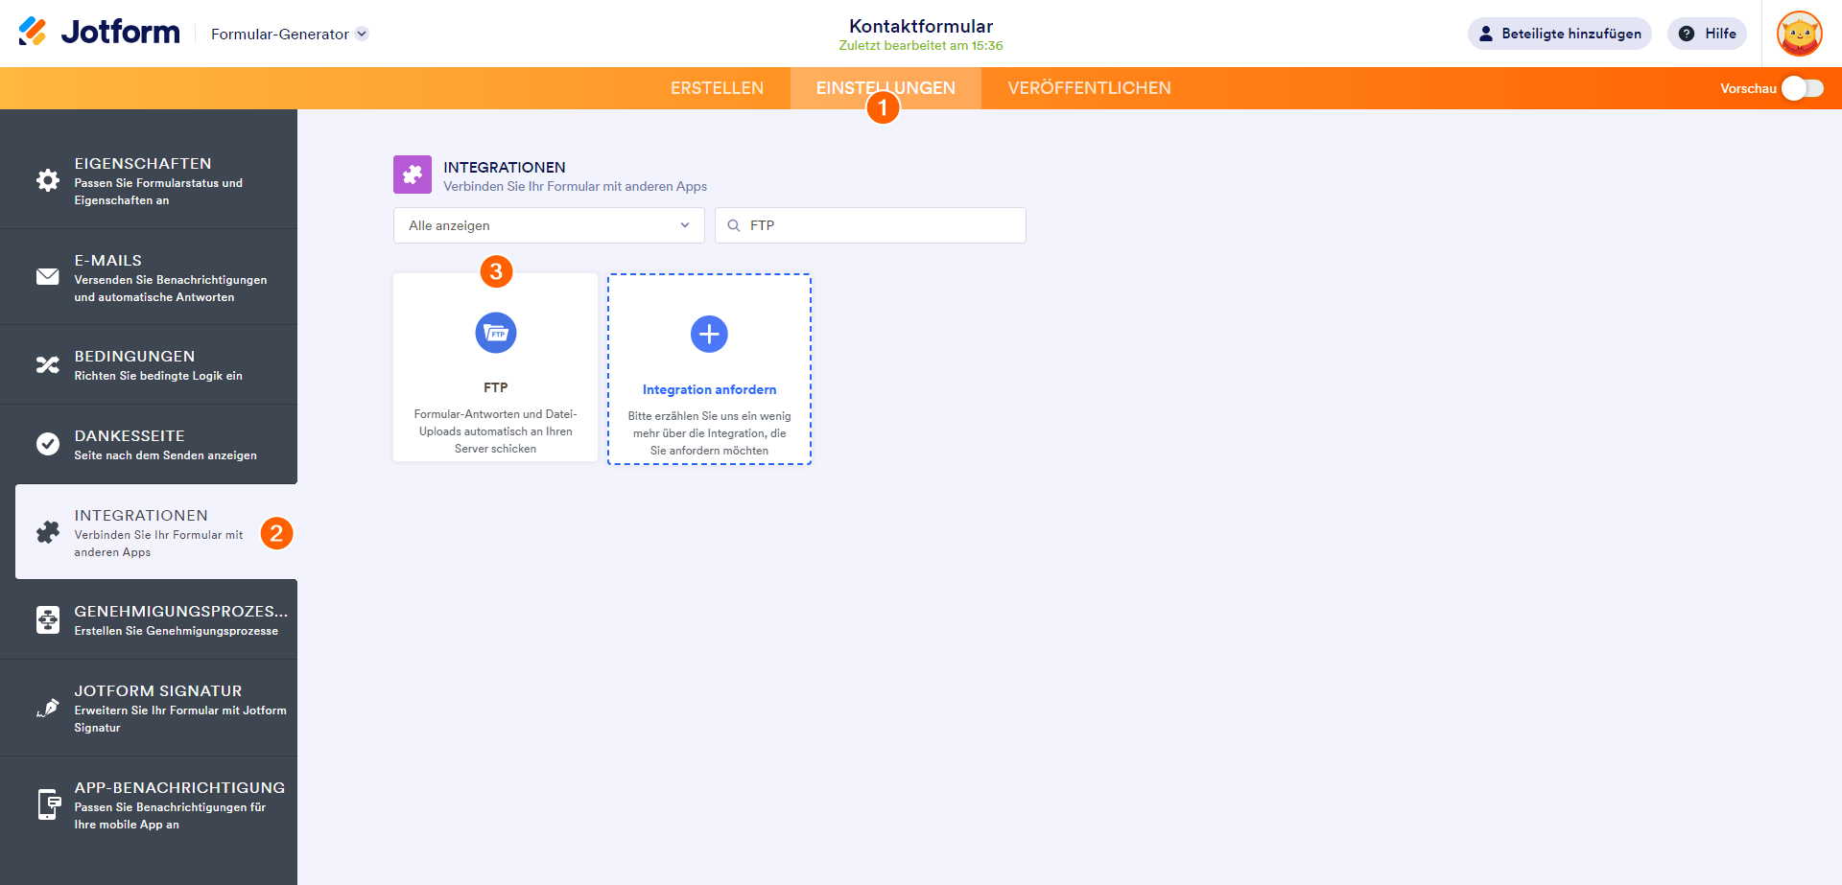Viewport: 1842px width, 885px height.
Task: Open EIGENSCHAFTEN settings section
Action: tap(149, 180)
